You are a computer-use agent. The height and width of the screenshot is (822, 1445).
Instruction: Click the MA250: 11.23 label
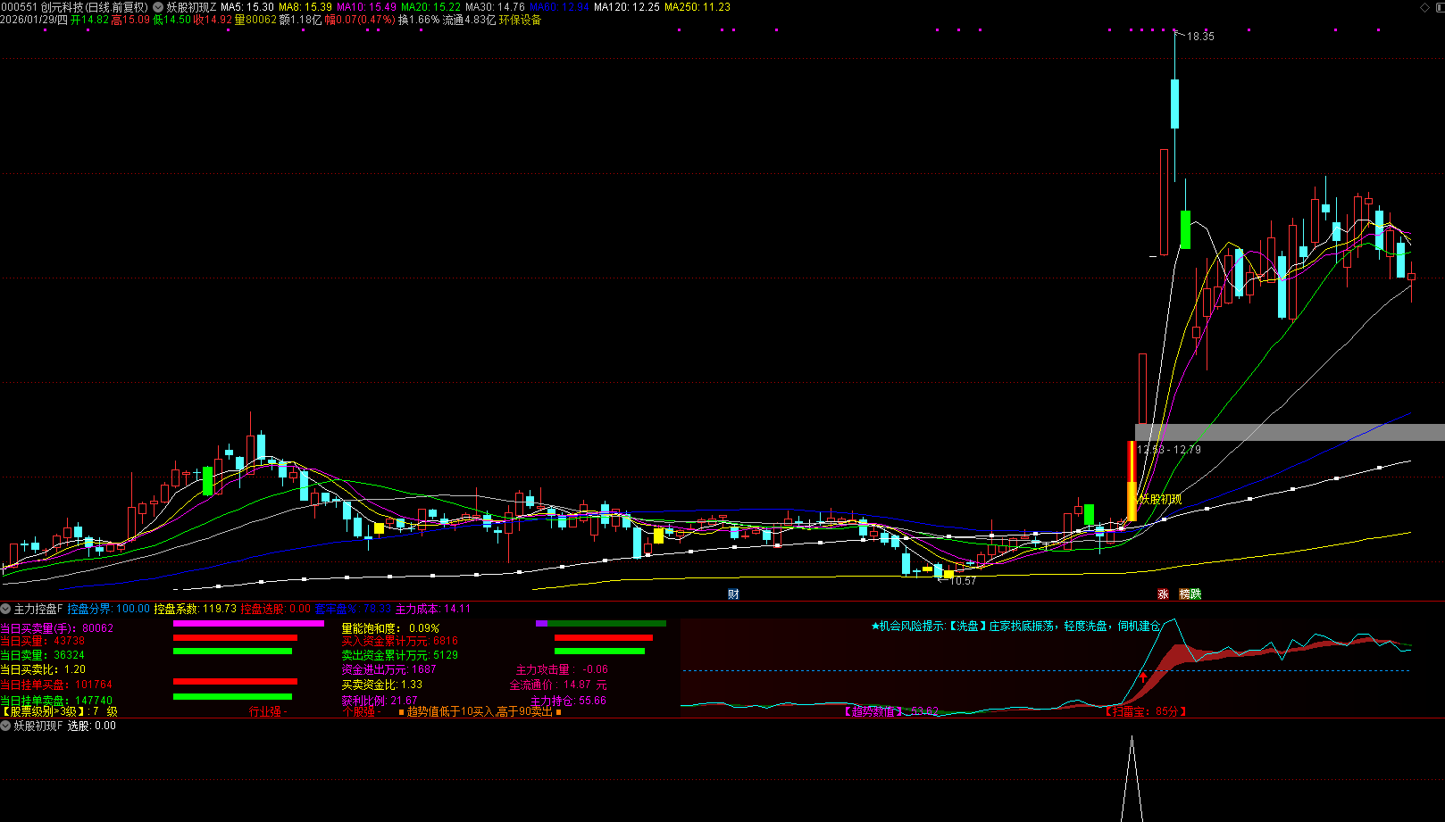(697, 7)
